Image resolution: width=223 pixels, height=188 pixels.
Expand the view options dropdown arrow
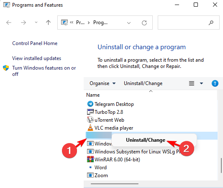(201, 83)
